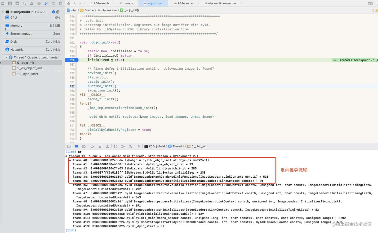Click the Thread 1: breakpoint 2.1 annotation
Viewport: 378px width, 233px height.
click(358, 60)
